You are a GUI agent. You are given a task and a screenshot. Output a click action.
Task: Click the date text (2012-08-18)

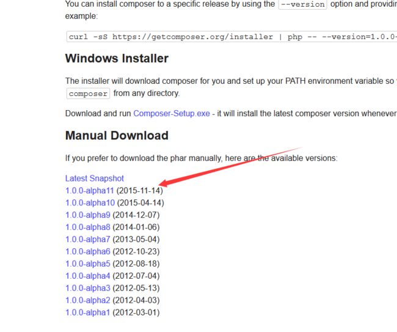point(136,264)
